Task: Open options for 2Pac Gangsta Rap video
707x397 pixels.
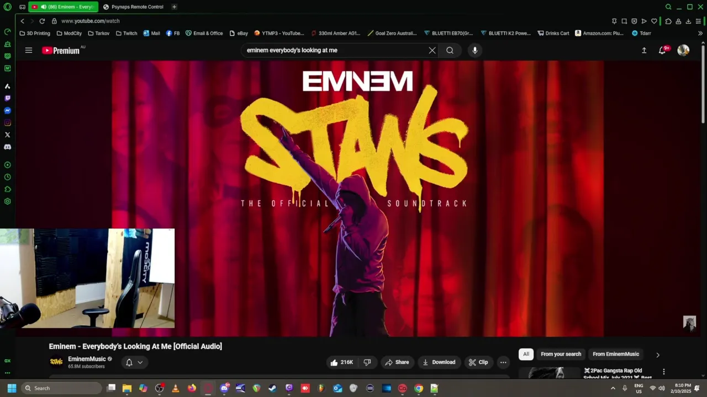Action: 664,372
